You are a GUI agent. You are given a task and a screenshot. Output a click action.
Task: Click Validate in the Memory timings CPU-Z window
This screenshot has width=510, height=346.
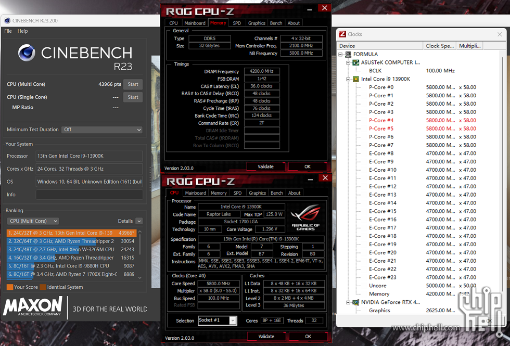tap(266, 166)
